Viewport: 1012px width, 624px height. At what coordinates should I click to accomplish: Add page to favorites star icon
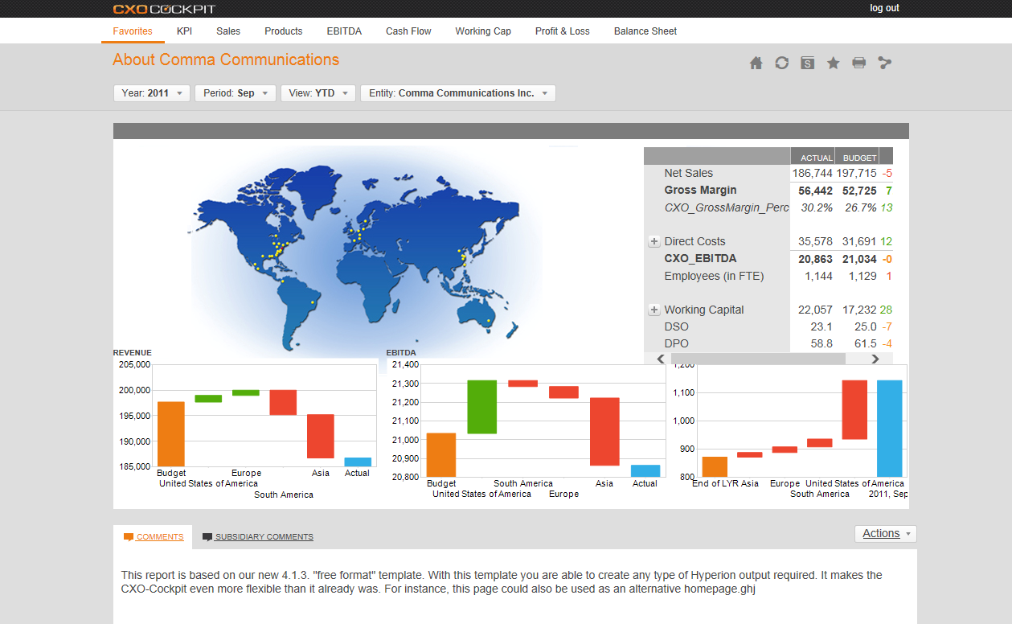[x=834, y=63]
